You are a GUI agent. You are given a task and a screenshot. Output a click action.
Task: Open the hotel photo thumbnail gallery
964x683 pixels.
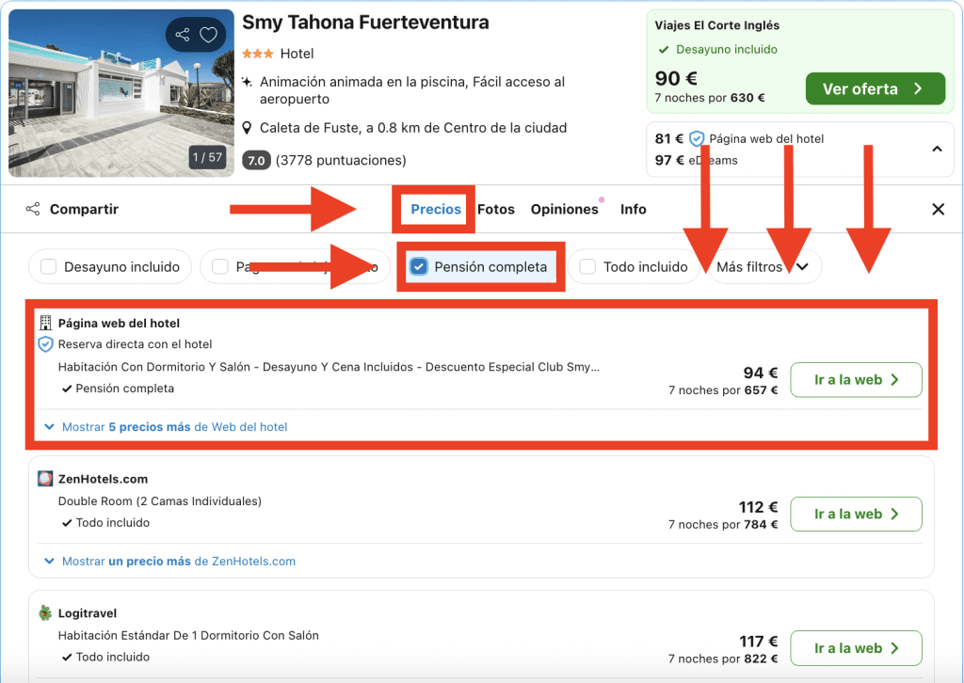click(x=120, y=92)
